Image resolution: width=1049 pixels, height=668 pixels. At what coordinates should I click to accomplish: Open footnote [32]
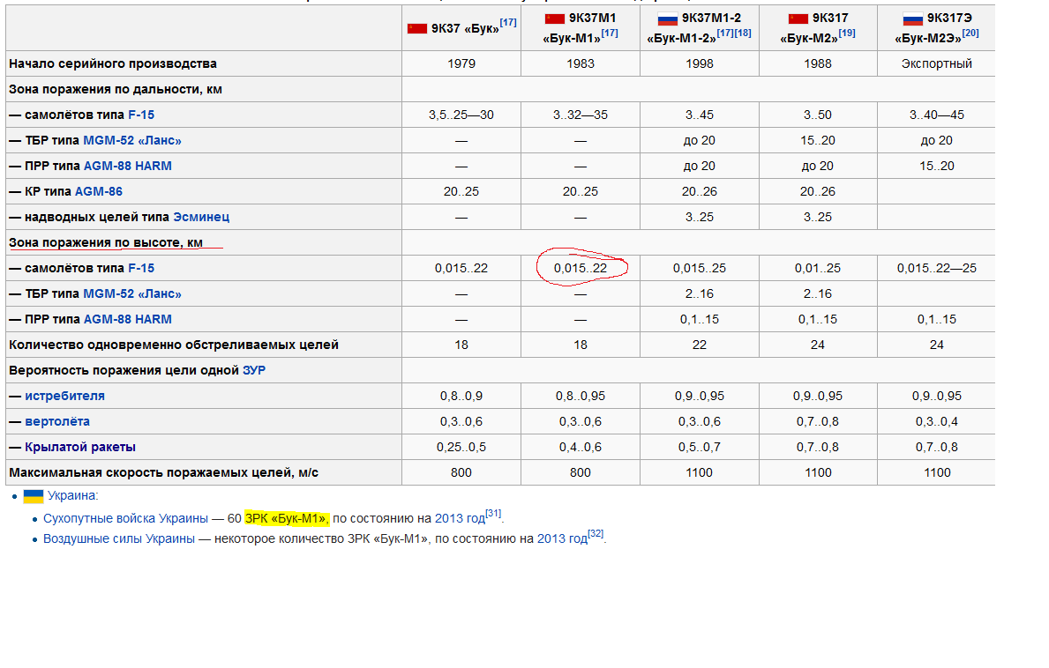596,533
